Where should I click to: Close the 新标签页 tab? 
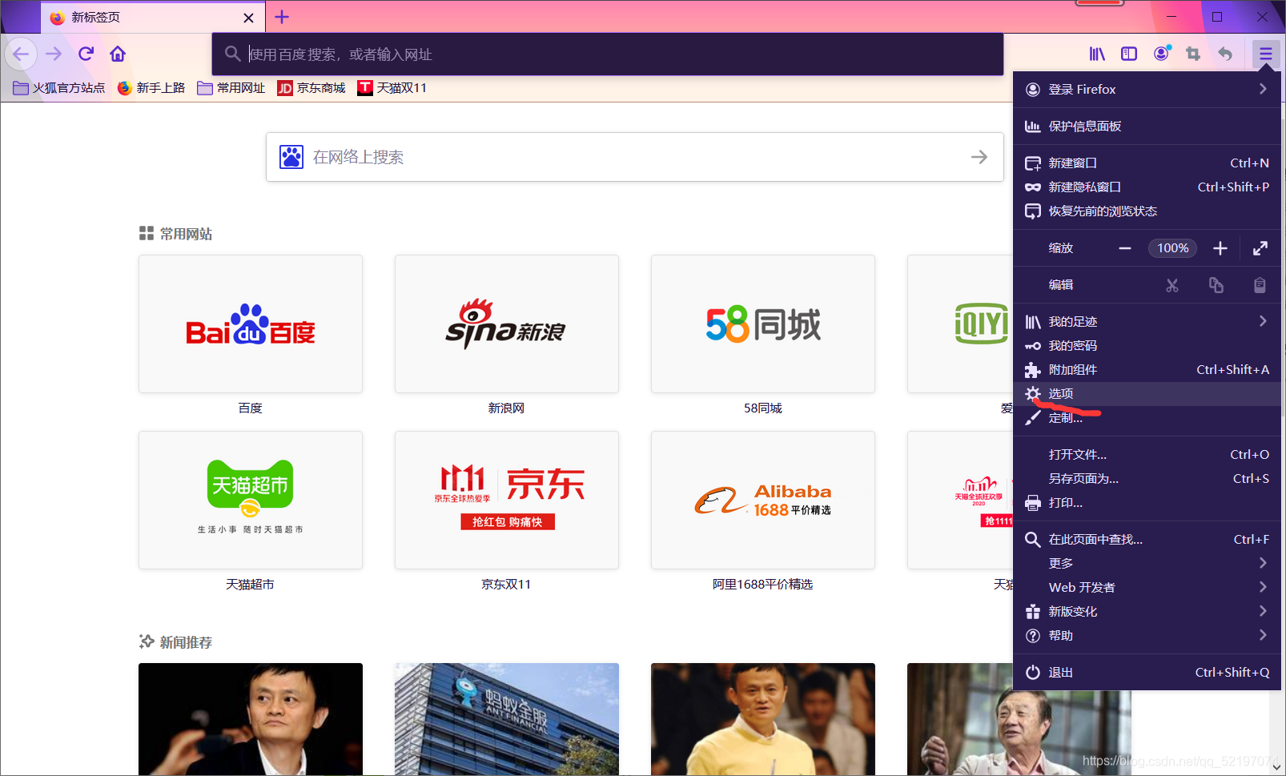248,18
